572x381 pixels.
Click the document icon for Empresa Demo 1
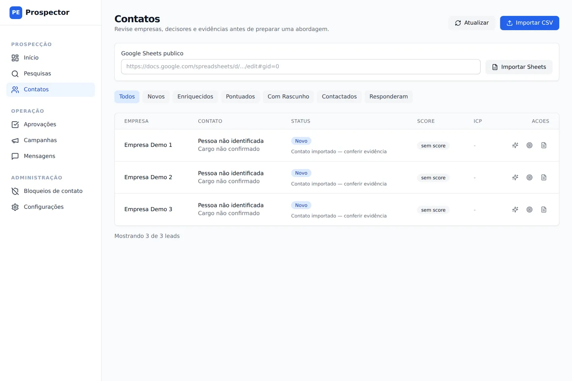click(x=544, y=145)
